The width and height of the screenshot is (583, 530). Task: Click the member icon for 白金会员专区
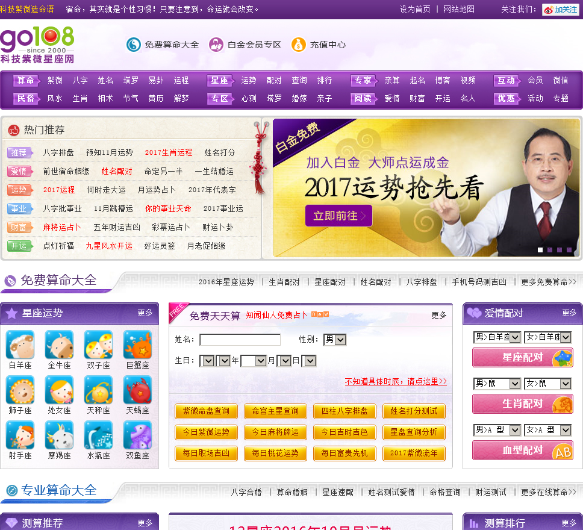216,45
